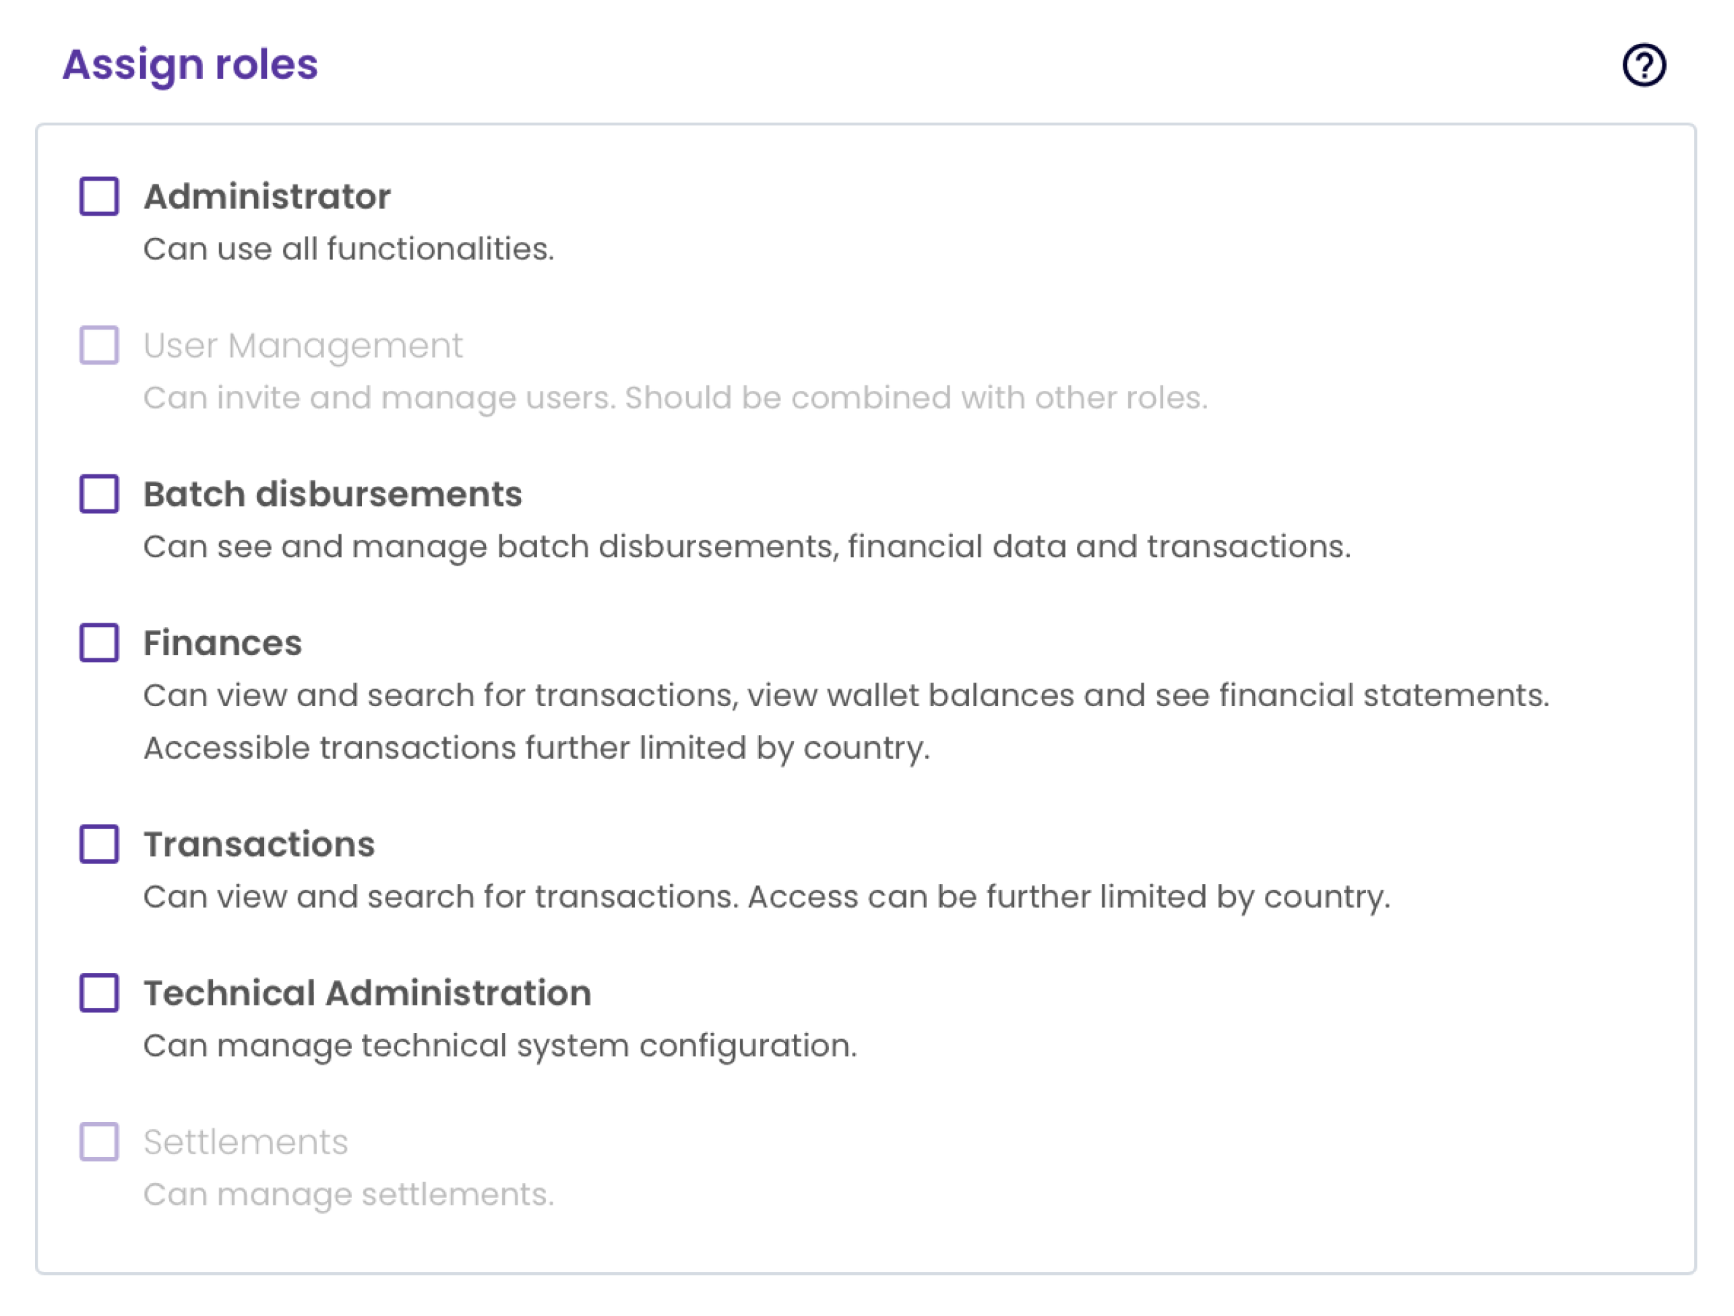This screenshot has width=1734, height=1316.
Task: Click the User Management label text
Action: tap(303, 346)
